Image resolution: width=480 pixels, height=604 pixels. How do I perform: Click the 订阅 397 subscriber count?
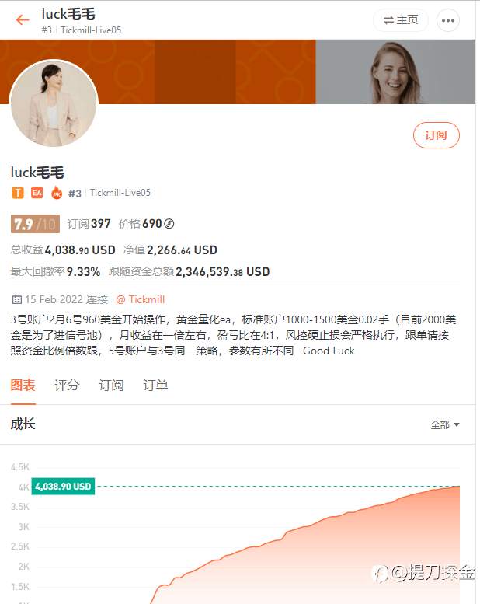click(89, 224)
